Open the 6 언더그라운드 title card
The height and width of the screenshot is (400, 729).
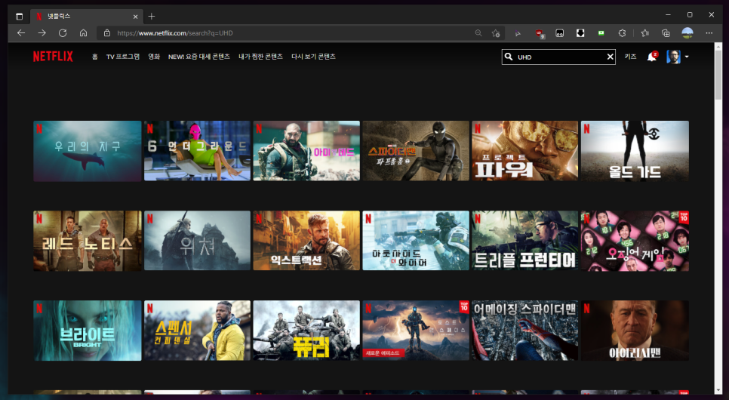[197, 151]
